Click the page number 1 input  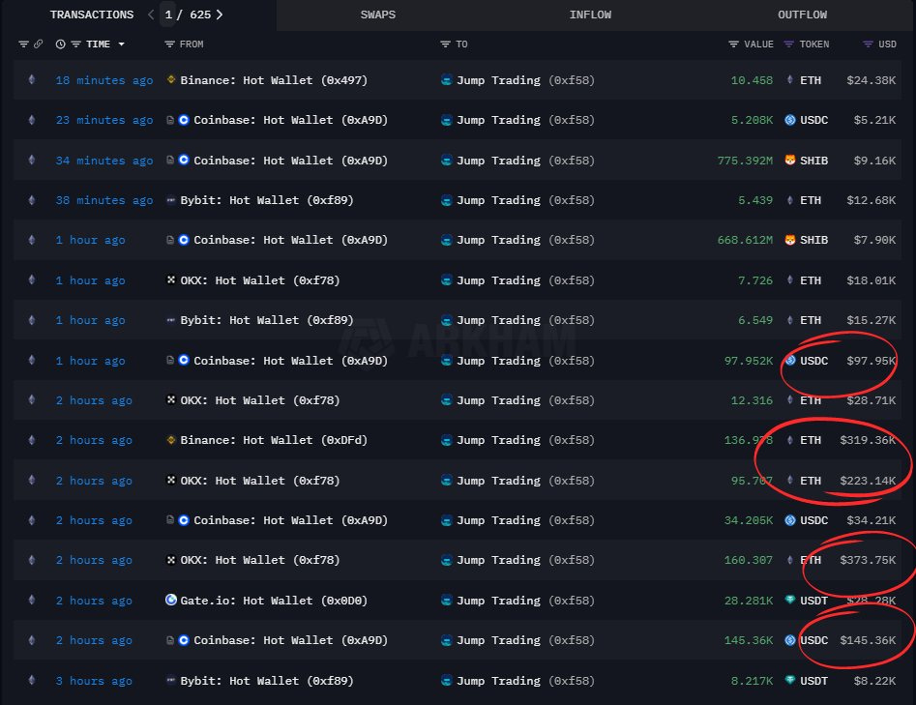(168, 15)
